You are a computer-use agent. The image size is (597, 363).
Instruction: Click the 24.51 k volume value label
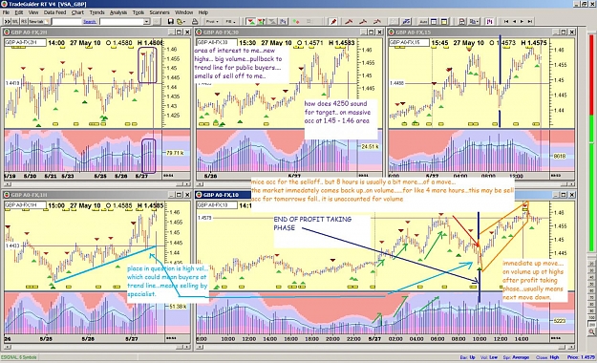click(x=370, y=146)
